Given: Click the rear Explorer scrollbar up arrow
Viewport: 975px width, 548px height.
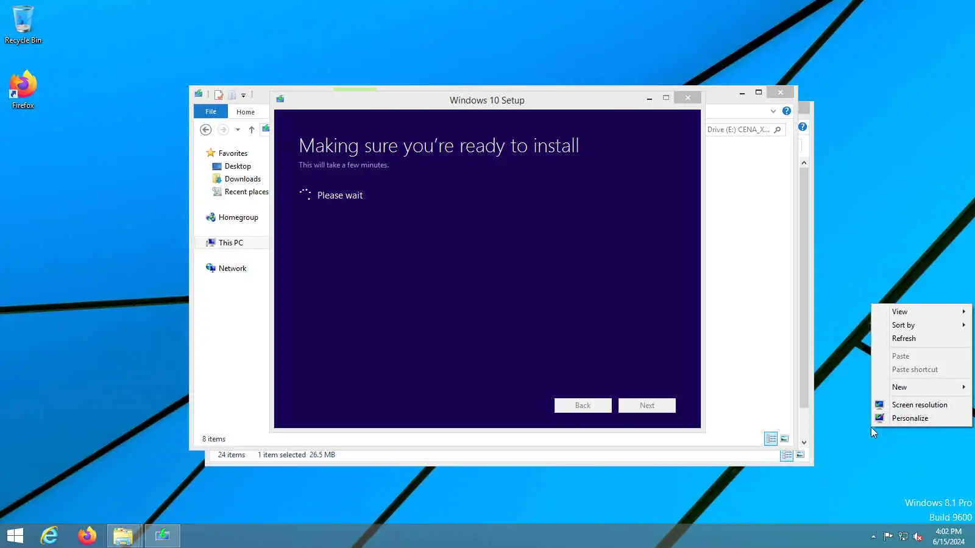Looking at the screenshot, I should (x=804, y=163).
